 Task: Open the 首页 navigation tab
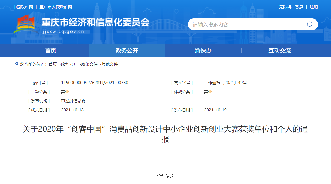(51, 50)
